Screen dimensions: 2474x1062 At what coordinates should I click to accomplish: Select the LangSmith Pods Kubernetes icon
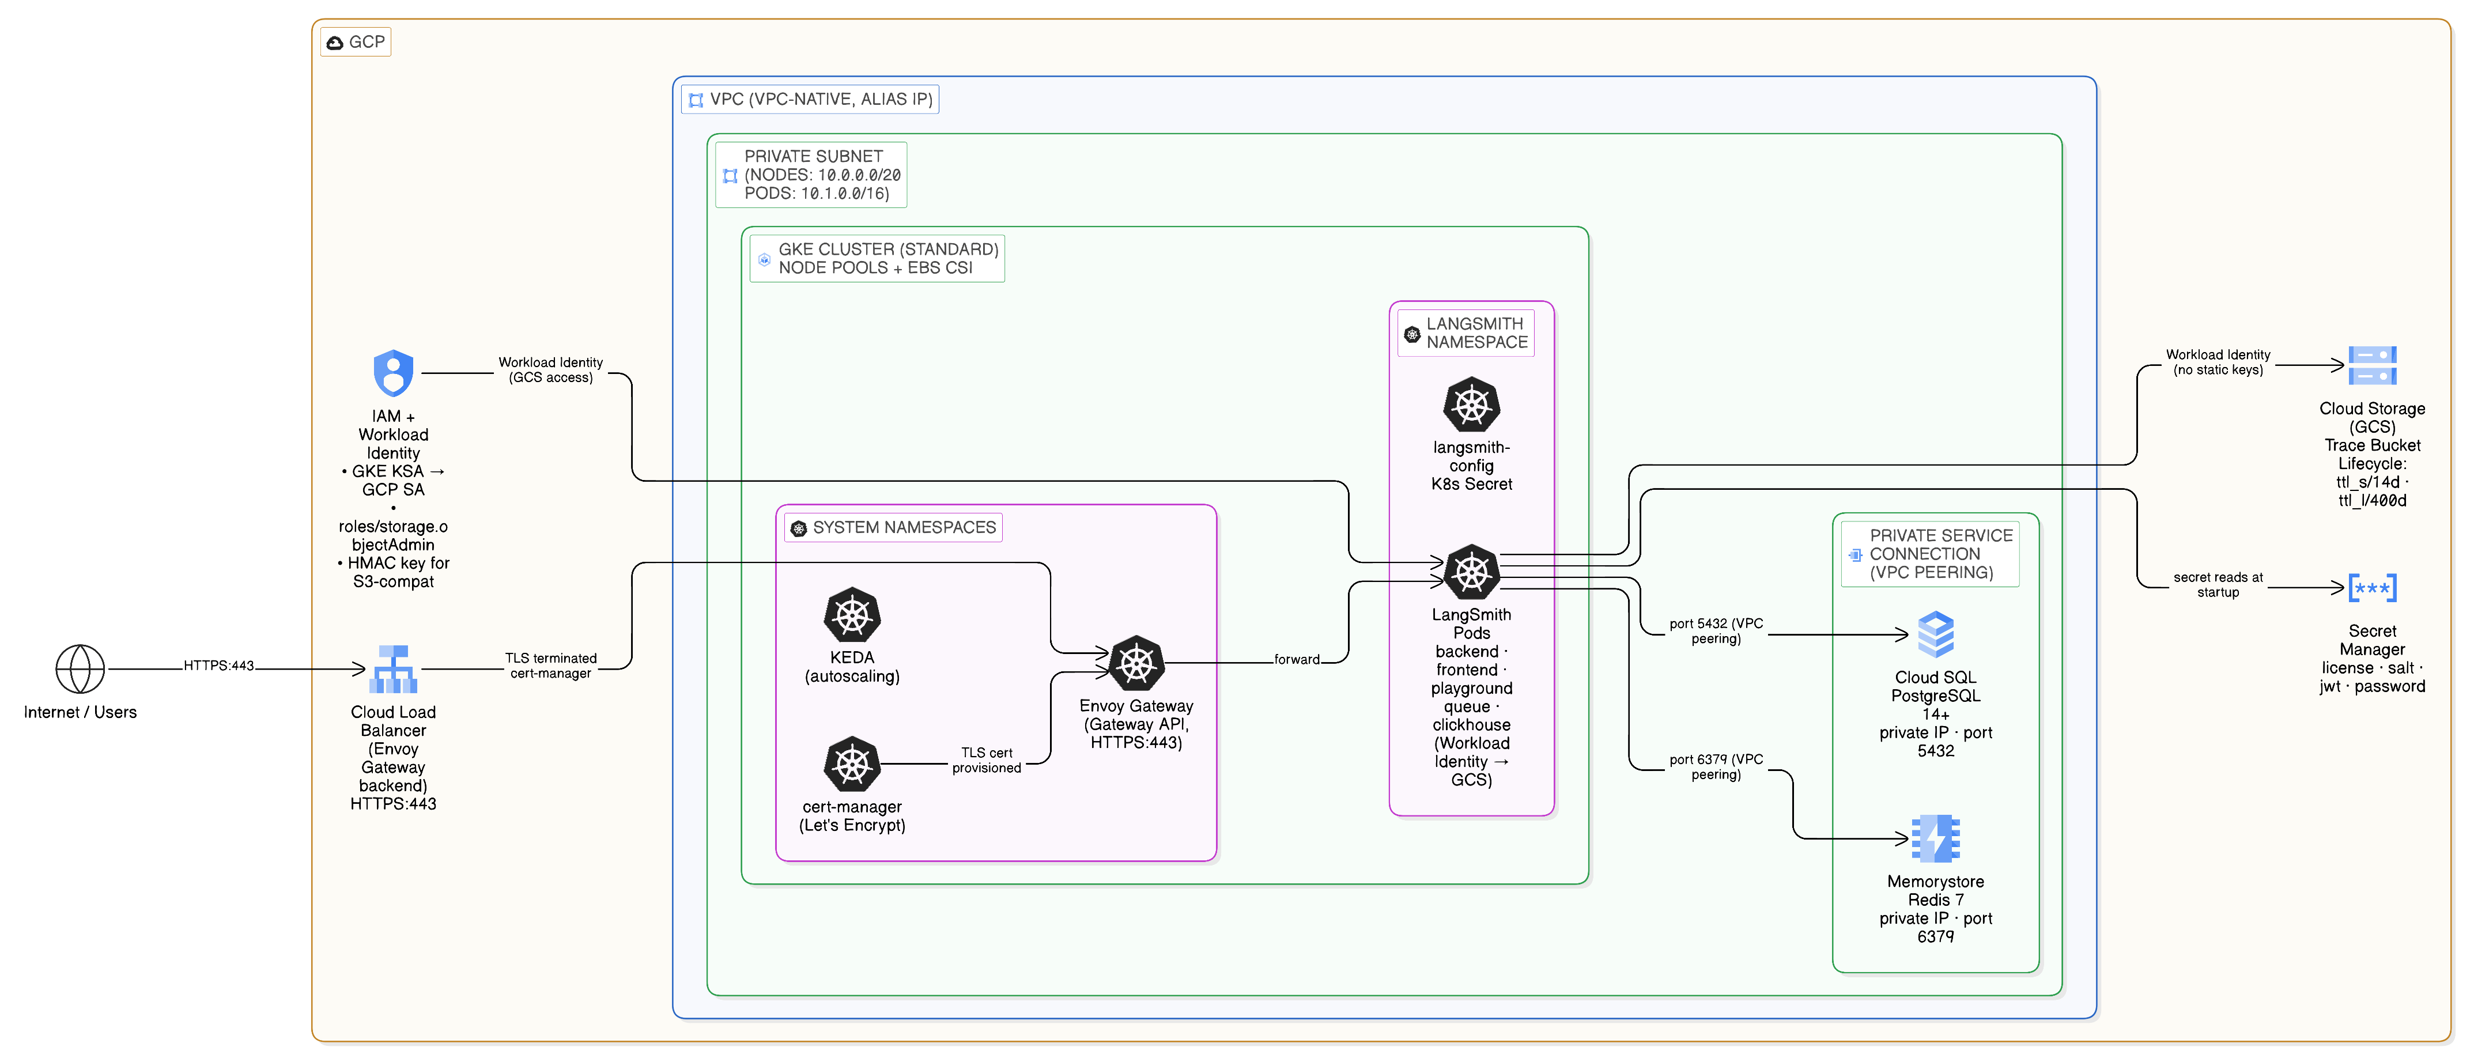tap(1471, 572)
